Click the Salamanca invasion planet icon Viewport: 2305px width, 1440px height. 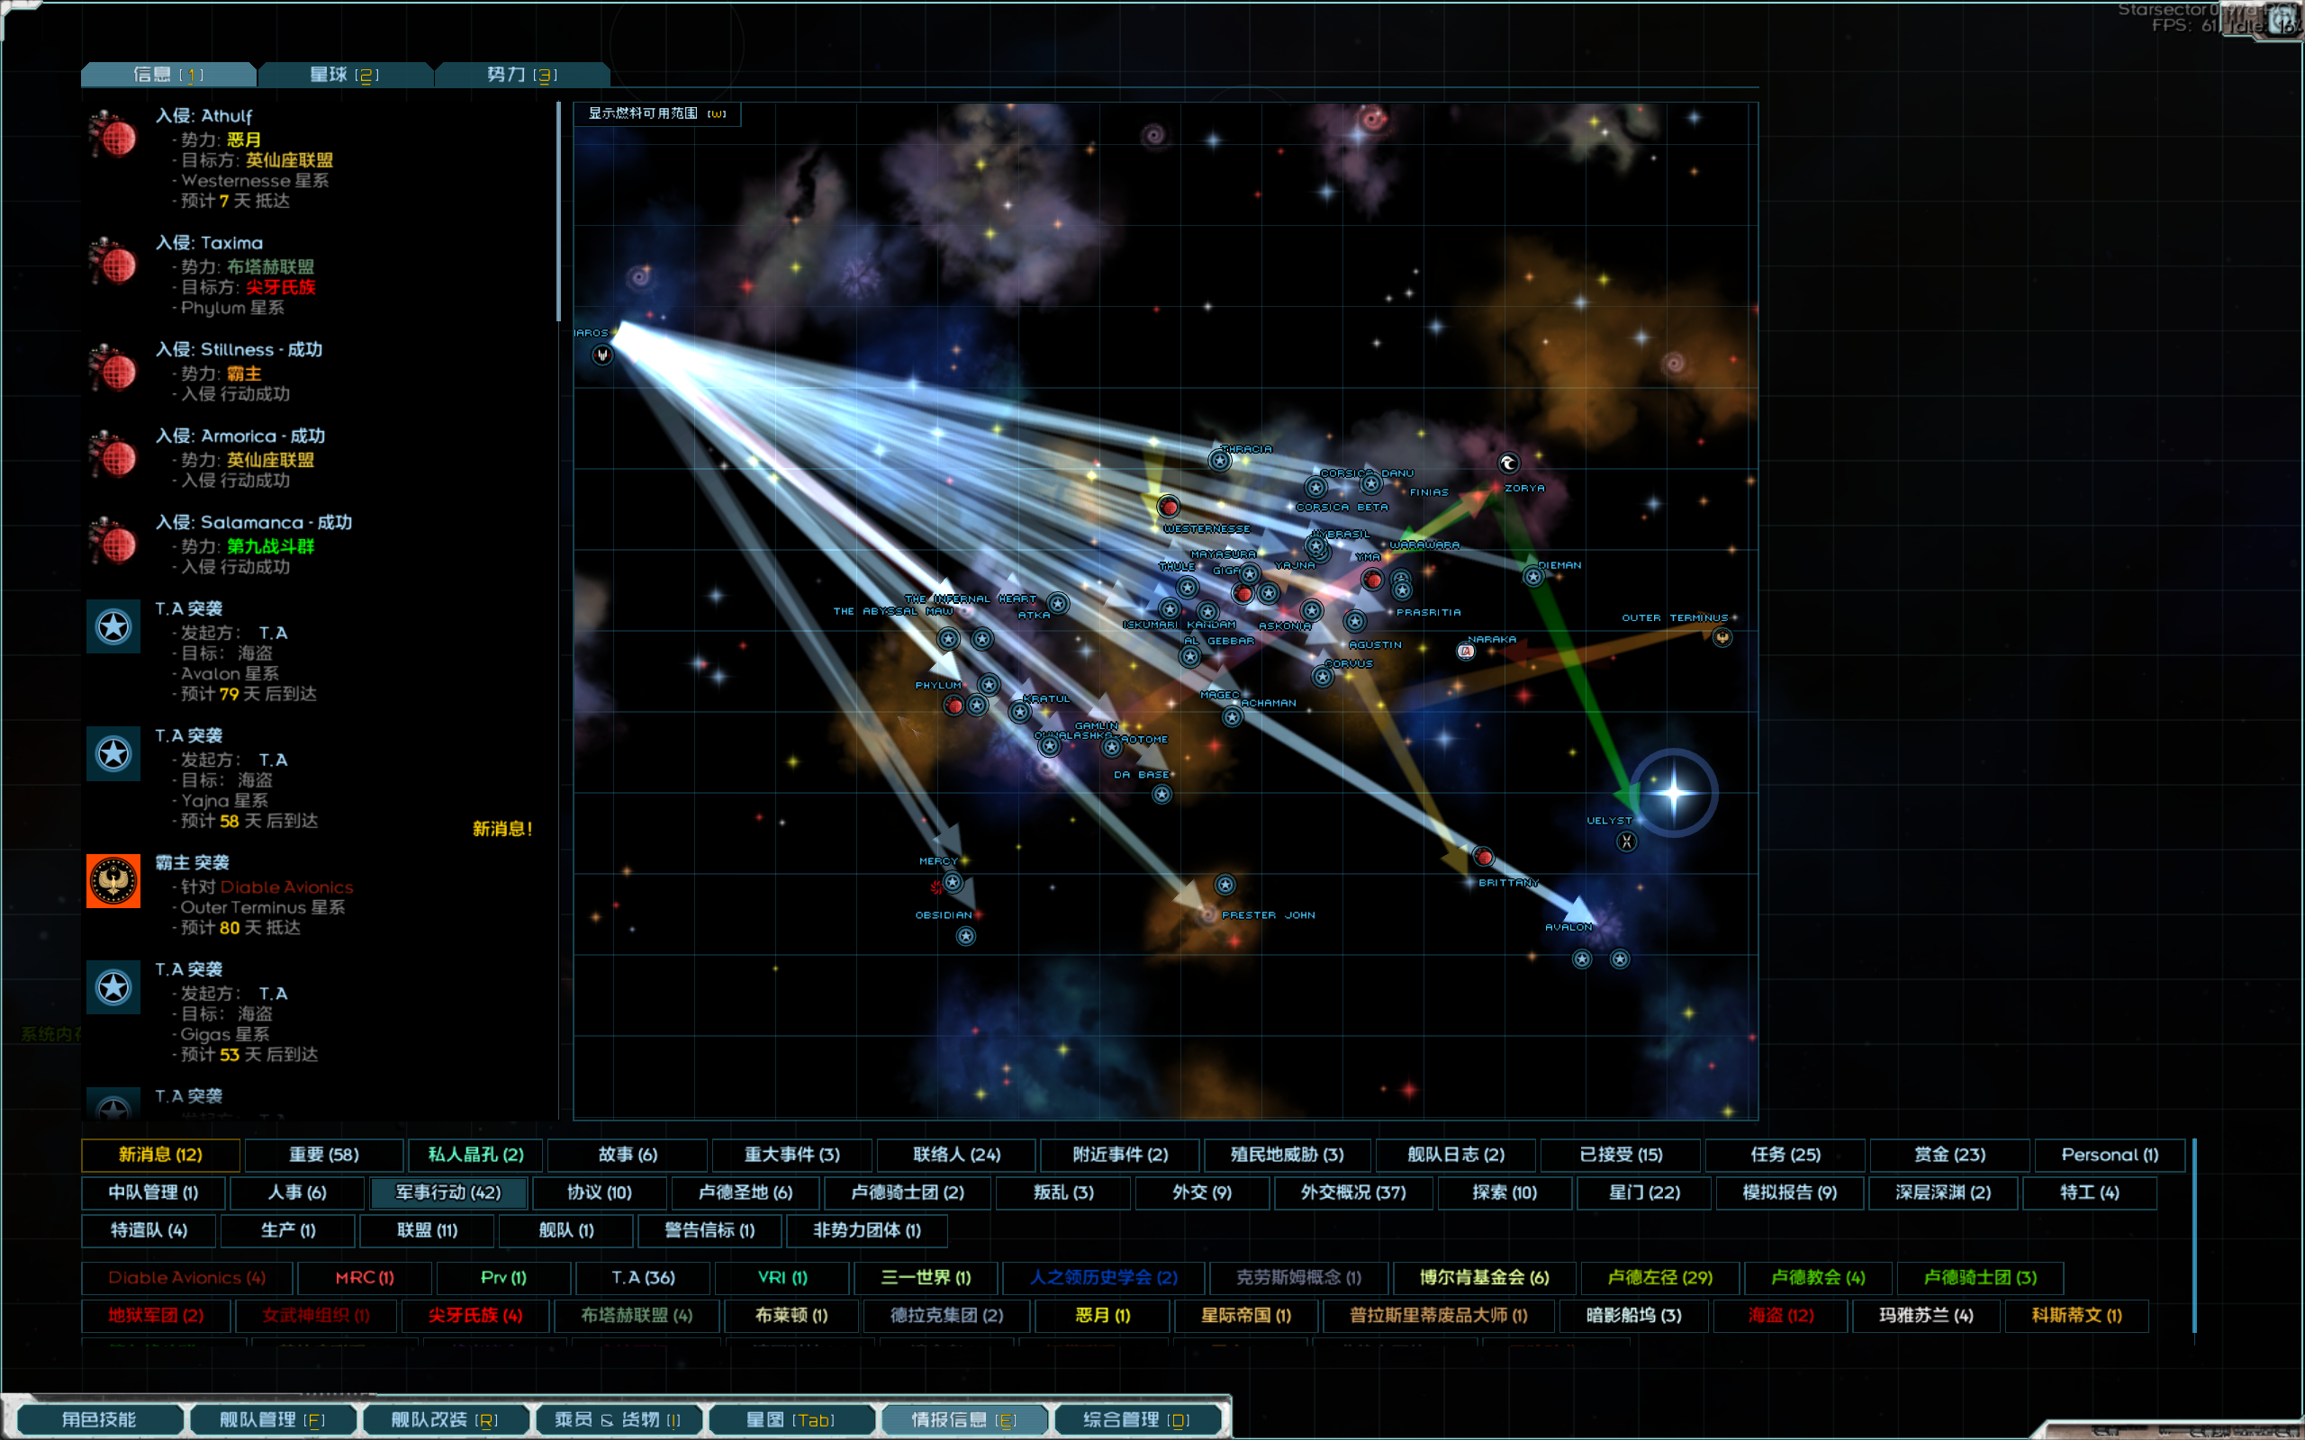113,541
